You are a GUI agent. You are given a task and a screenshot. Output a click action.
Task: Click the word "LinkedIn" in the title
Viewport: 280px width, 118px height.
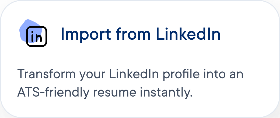(188, 34)
